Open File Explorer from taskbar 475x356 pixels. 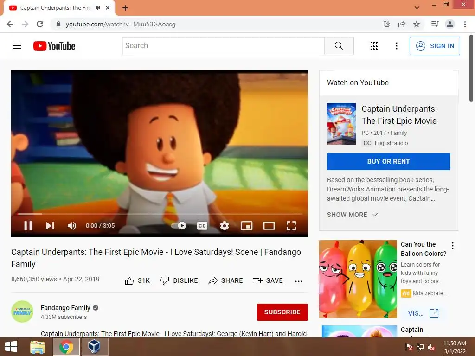pyautogui.click(x=38, y=347)
